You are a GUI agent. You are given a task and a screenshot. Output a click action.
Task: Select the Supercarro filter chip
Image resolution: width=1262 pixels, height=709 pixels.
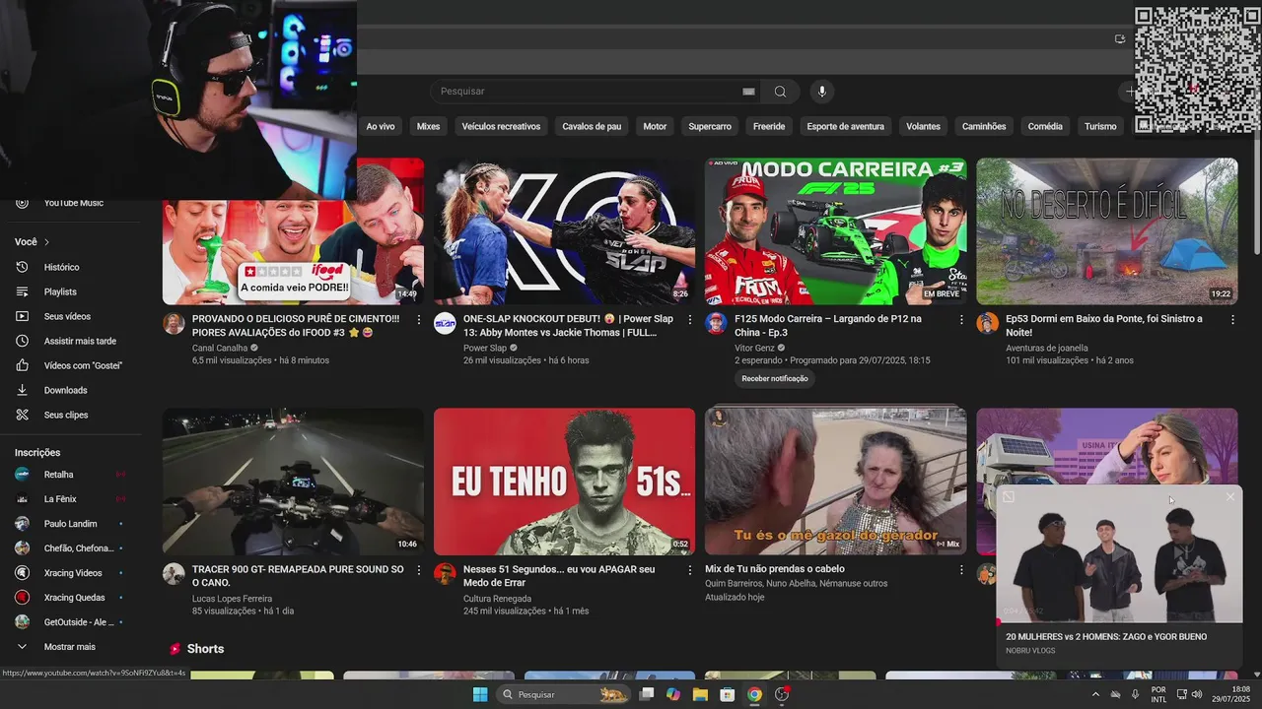[x=710, y=126]
